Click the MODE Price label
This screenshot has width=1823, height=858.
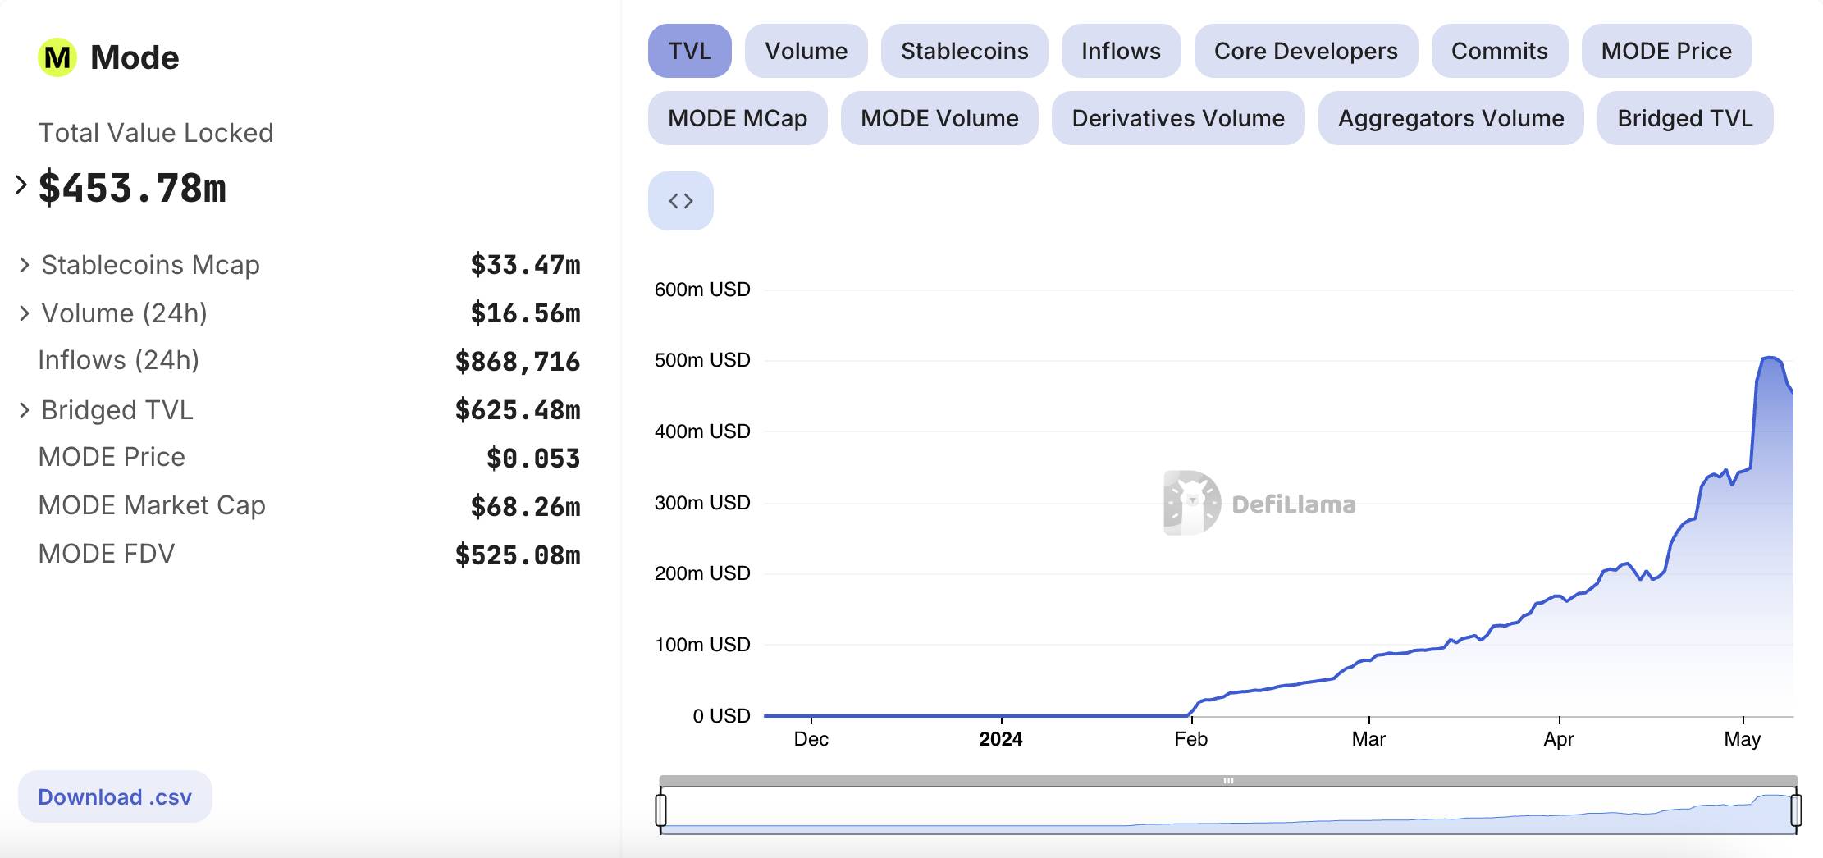(x=112, y=457)
